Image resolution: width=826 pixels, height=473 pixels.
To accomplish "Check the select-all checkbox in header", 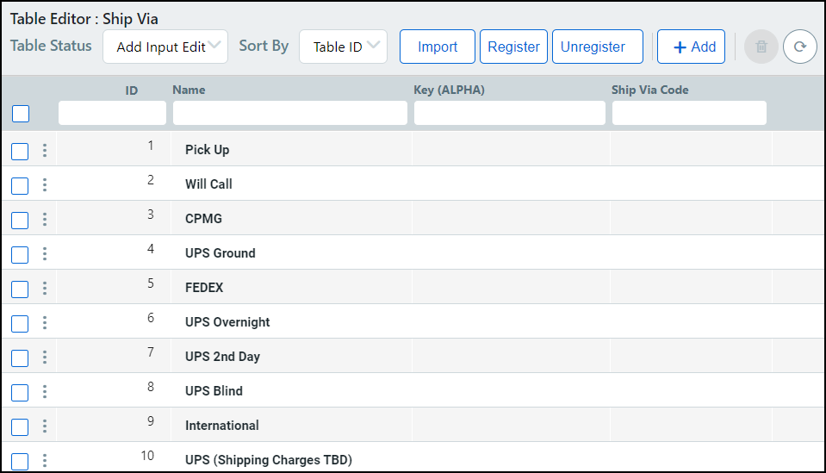I will [21, 114].
